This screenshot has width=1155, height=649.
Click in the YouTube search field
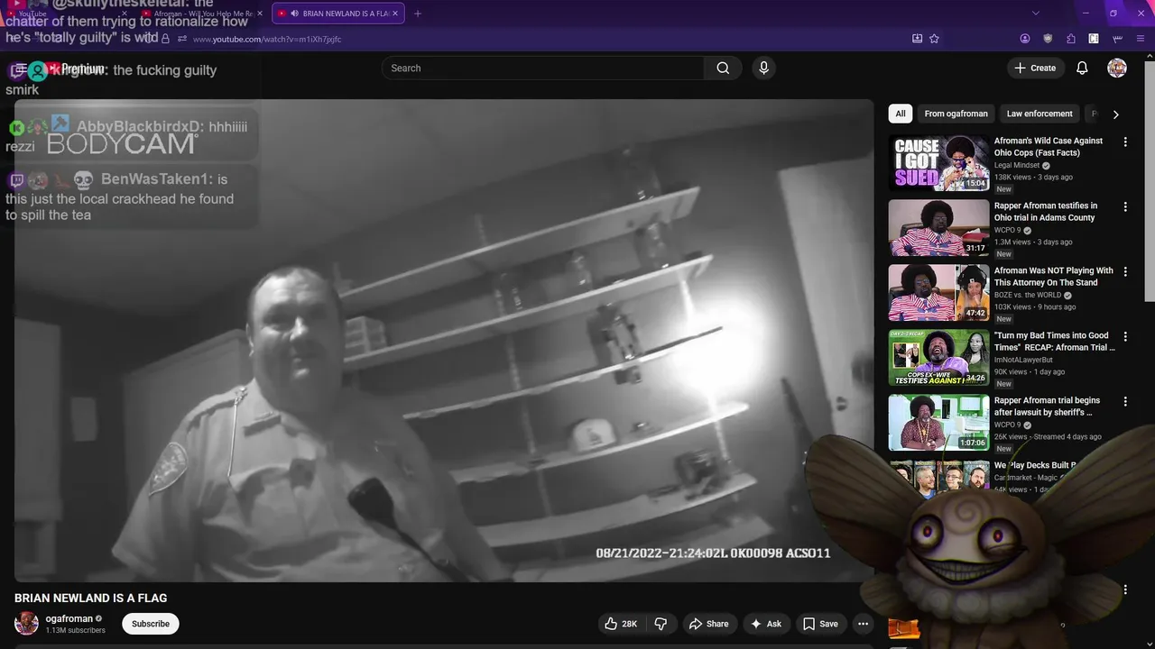542,69
